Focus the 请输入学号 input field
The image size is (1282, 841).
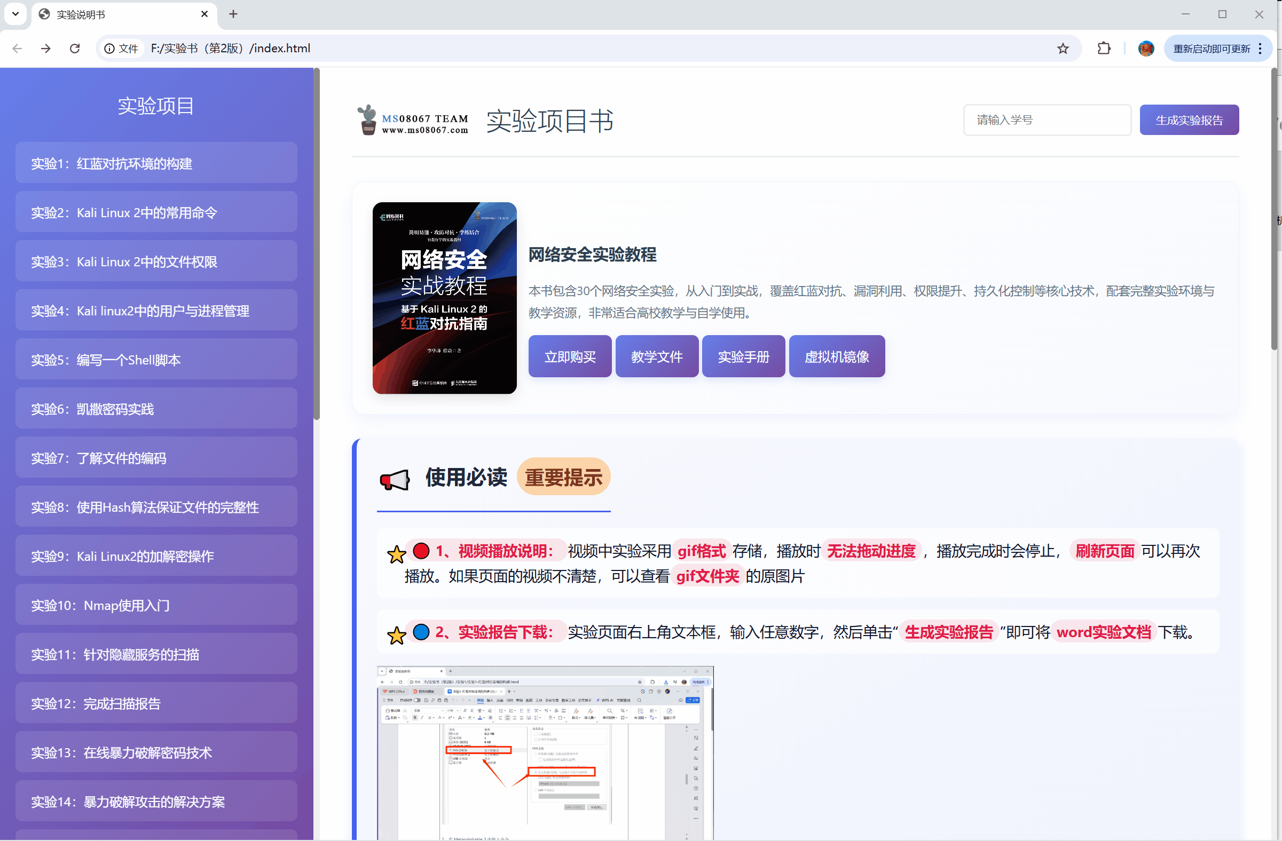(1047, 120)
